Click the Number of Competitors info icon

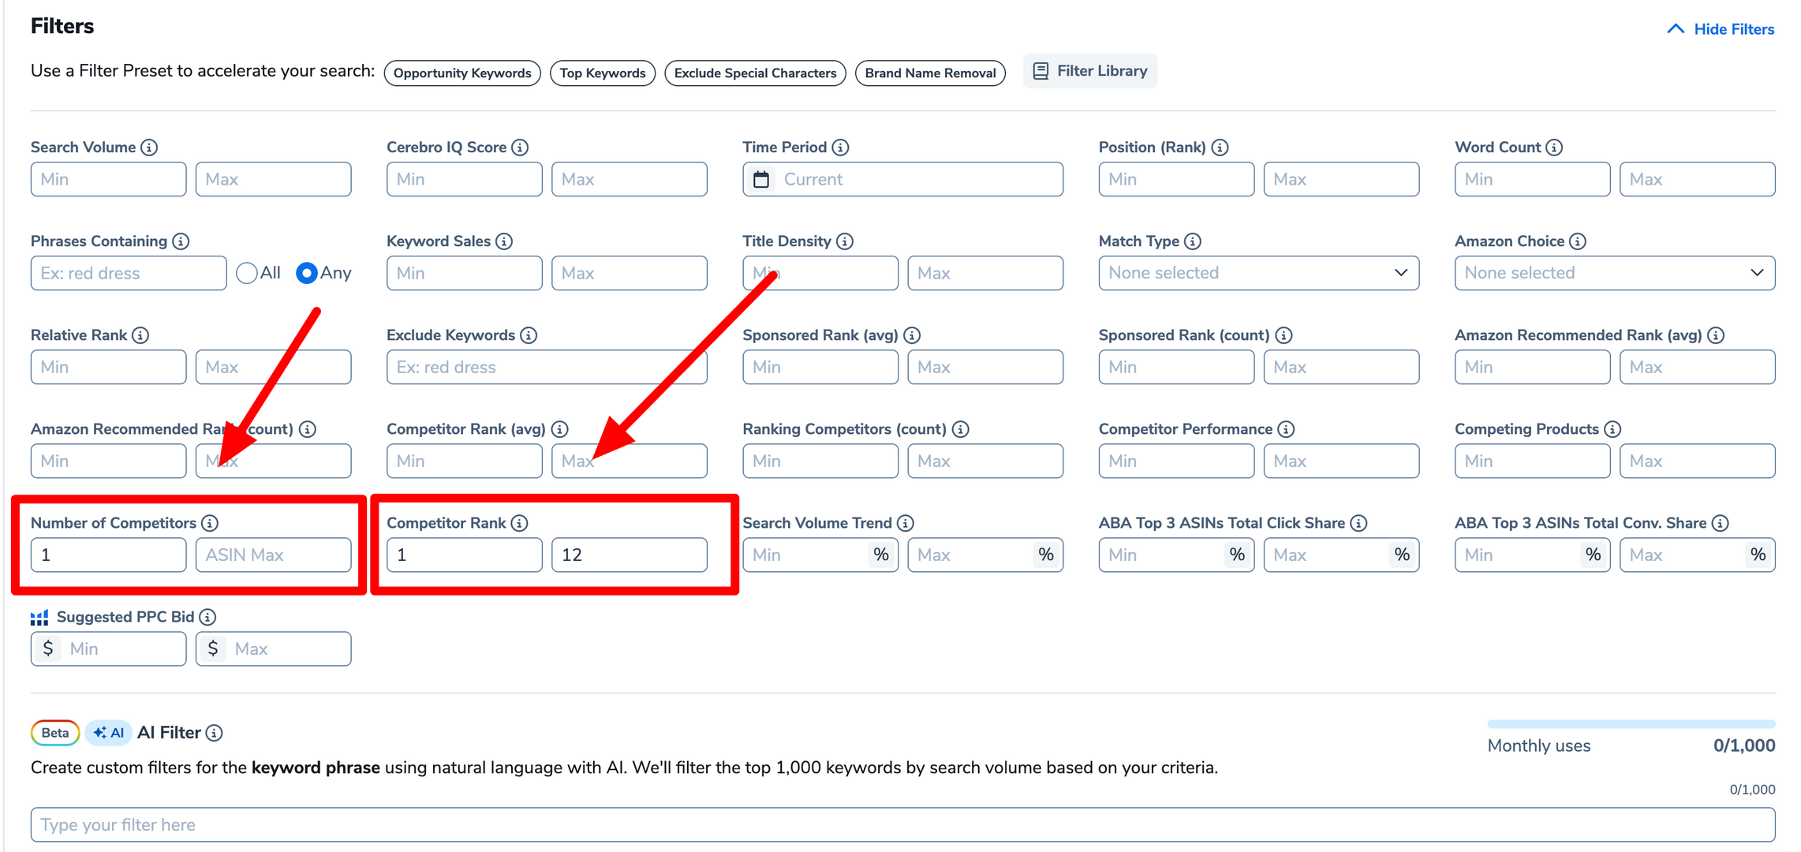[x=210, y=523]
